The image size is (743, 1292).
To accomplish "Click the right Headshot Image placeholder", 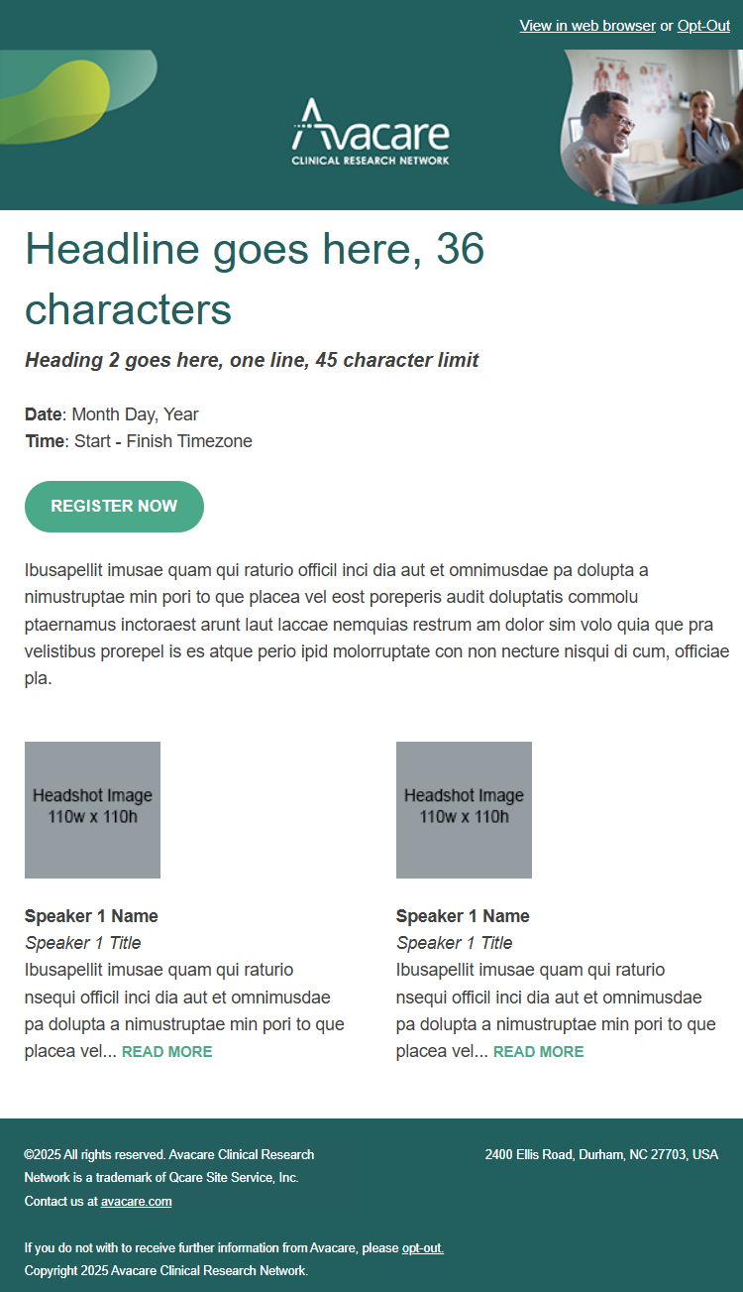I will pos(464,810).
